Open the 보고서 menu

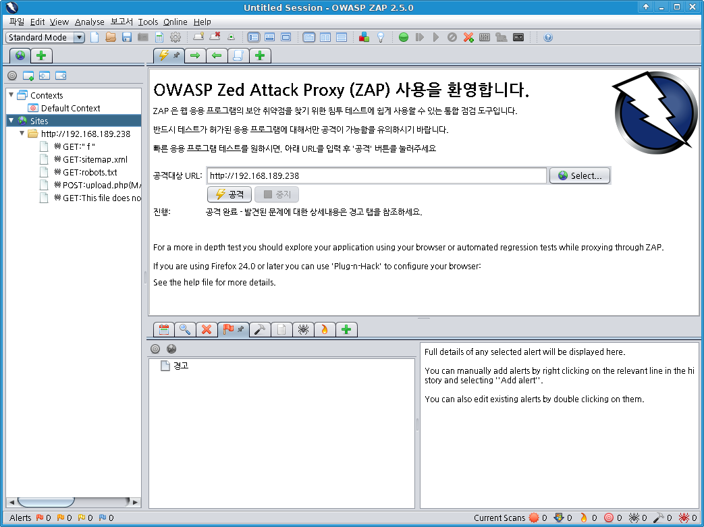tap(121, 22)
